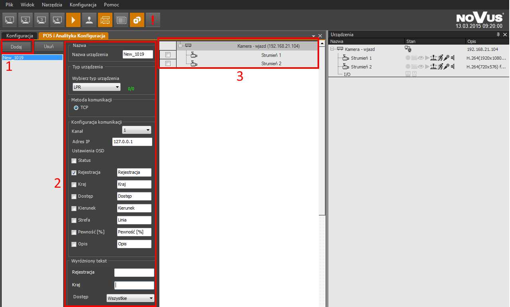
Task: Pin the Urządzenia panel
Action: [x=498, y=35]
